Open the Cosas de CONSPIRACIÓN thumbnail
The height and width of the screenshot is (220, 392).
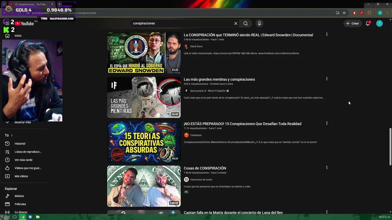(144, 186)
